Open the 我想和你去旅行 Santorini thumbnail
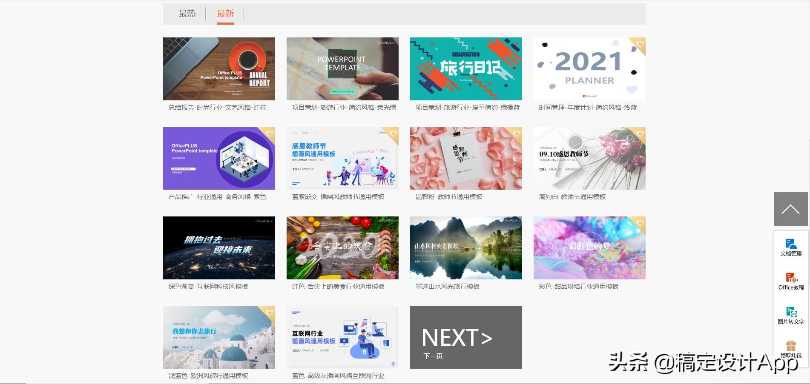Screen dimensions: 810x384 [x=218, y=337]
